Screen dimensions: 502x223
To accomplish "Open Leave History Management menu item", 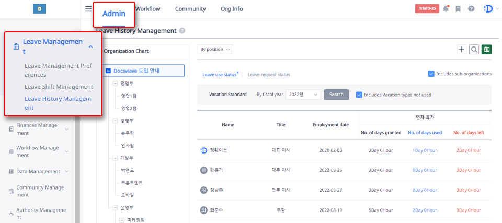I will tap(58, 103).
